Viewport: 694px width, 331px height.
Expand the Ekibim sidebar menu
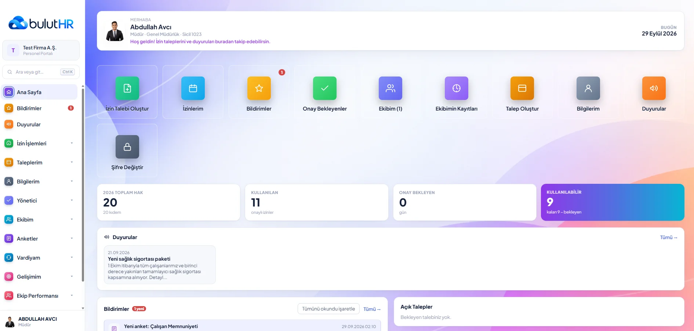40,219
